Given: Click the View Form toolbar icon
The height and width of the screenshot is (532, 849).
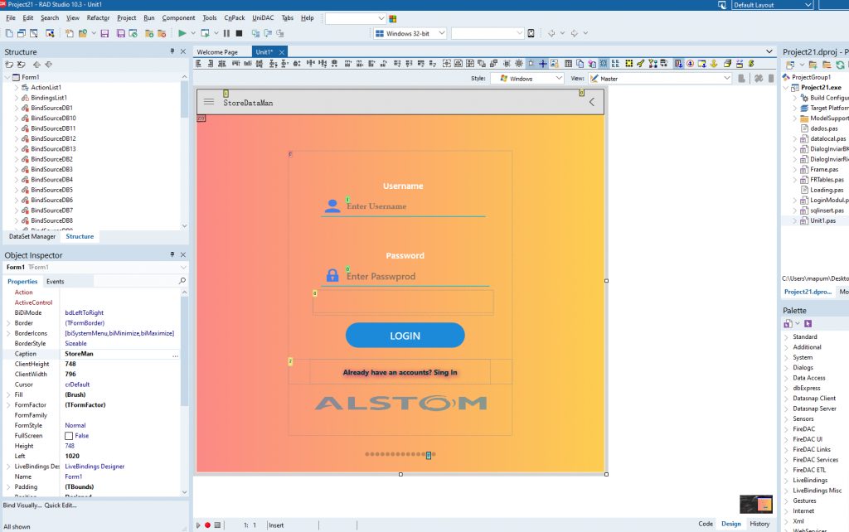Looking at the screenshot, I should [21, 33].
